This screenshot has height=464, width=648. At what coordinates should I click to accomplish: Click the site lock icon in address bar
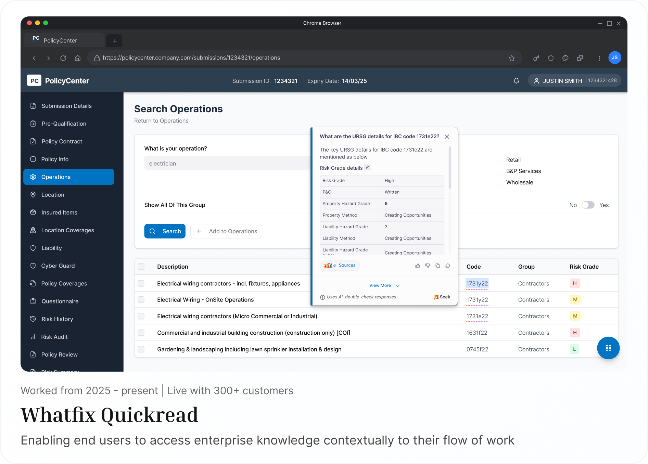97,58
